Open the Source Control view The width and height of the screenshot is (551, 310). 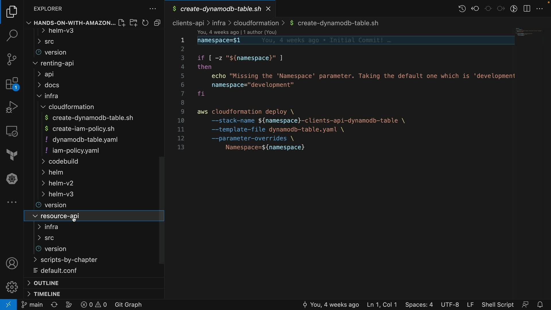tap(12, 59)
